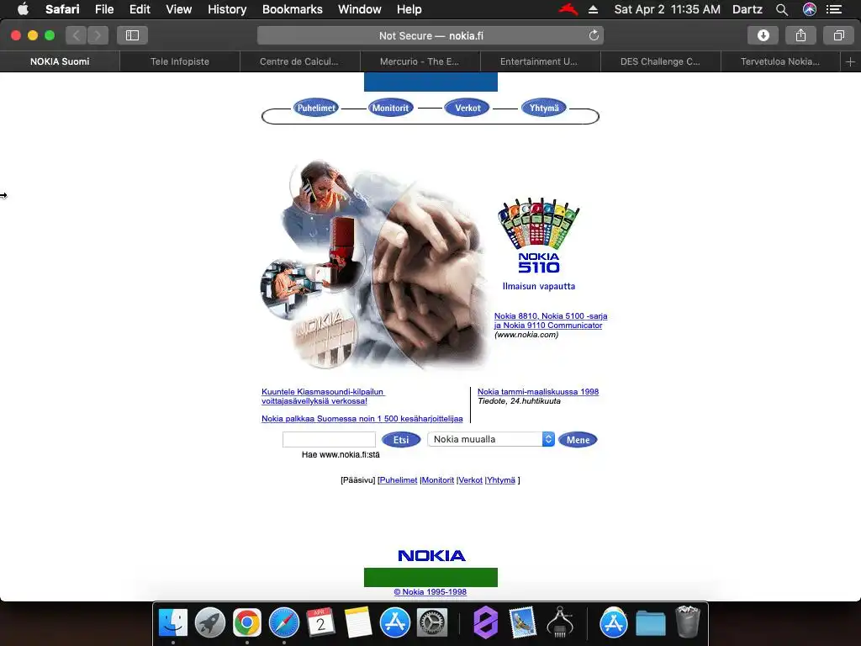Click the eject icon in menu bar

pos(593,9)
